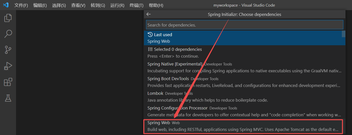Open the 帮助(H) menu
The image size is (352, 135).
156,5
